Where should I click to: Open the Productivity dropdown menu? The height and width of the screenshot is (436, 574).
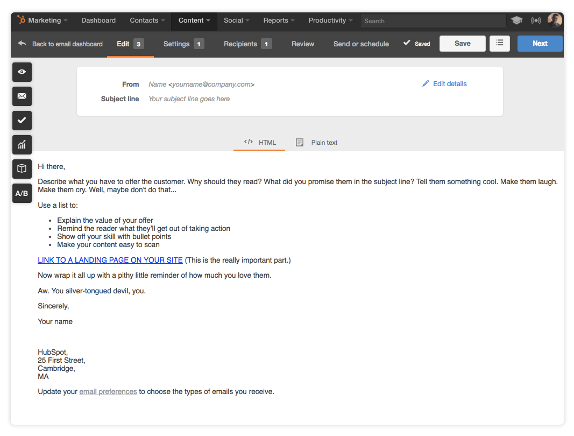tap(330, 20)
